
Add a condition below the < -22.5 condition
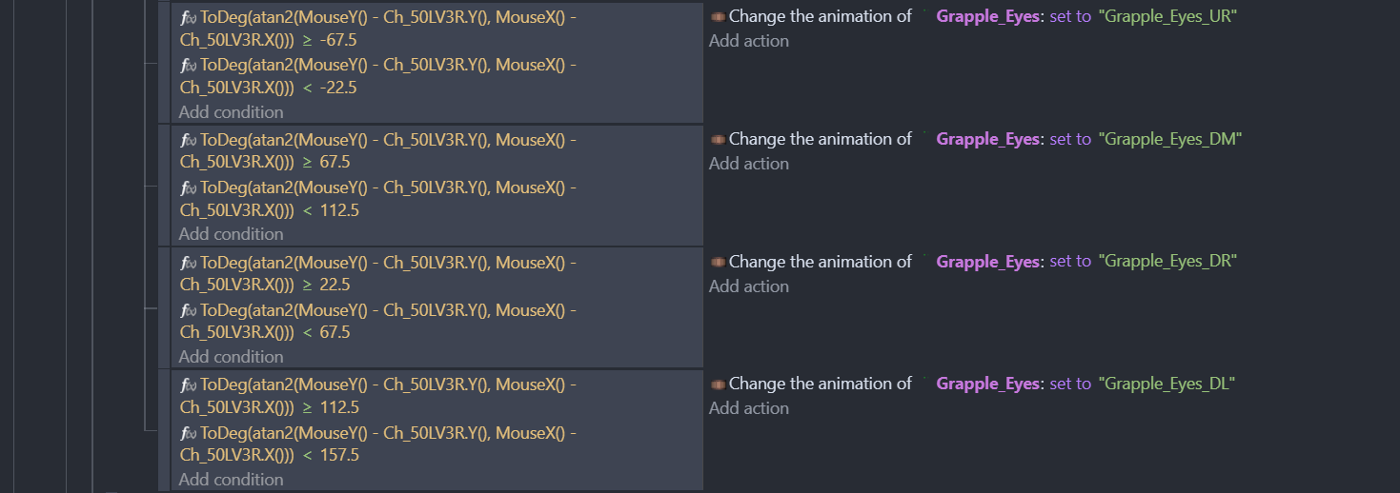(x=231, y=112)
